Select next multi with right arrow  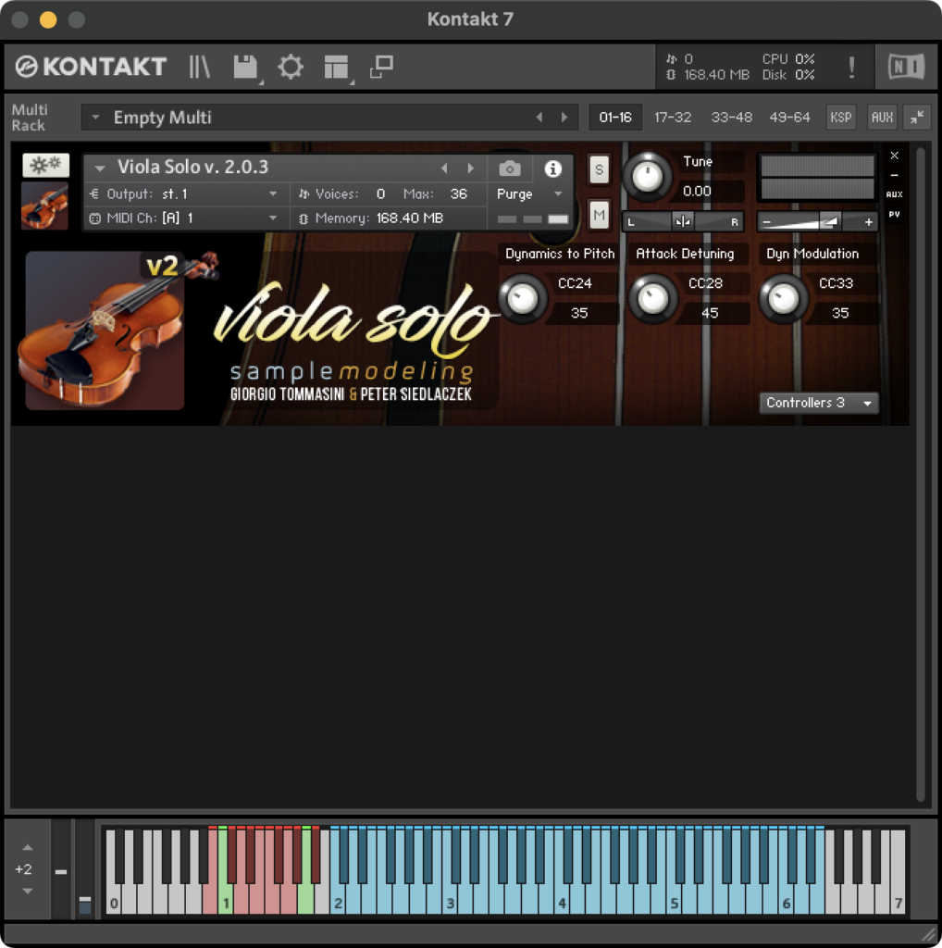(x=564, y=118)
